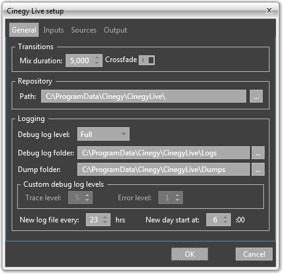This screenshot has height=274, width=283.
Task: Decrease Error level with down arrow
Action: [x=177, y=200]
